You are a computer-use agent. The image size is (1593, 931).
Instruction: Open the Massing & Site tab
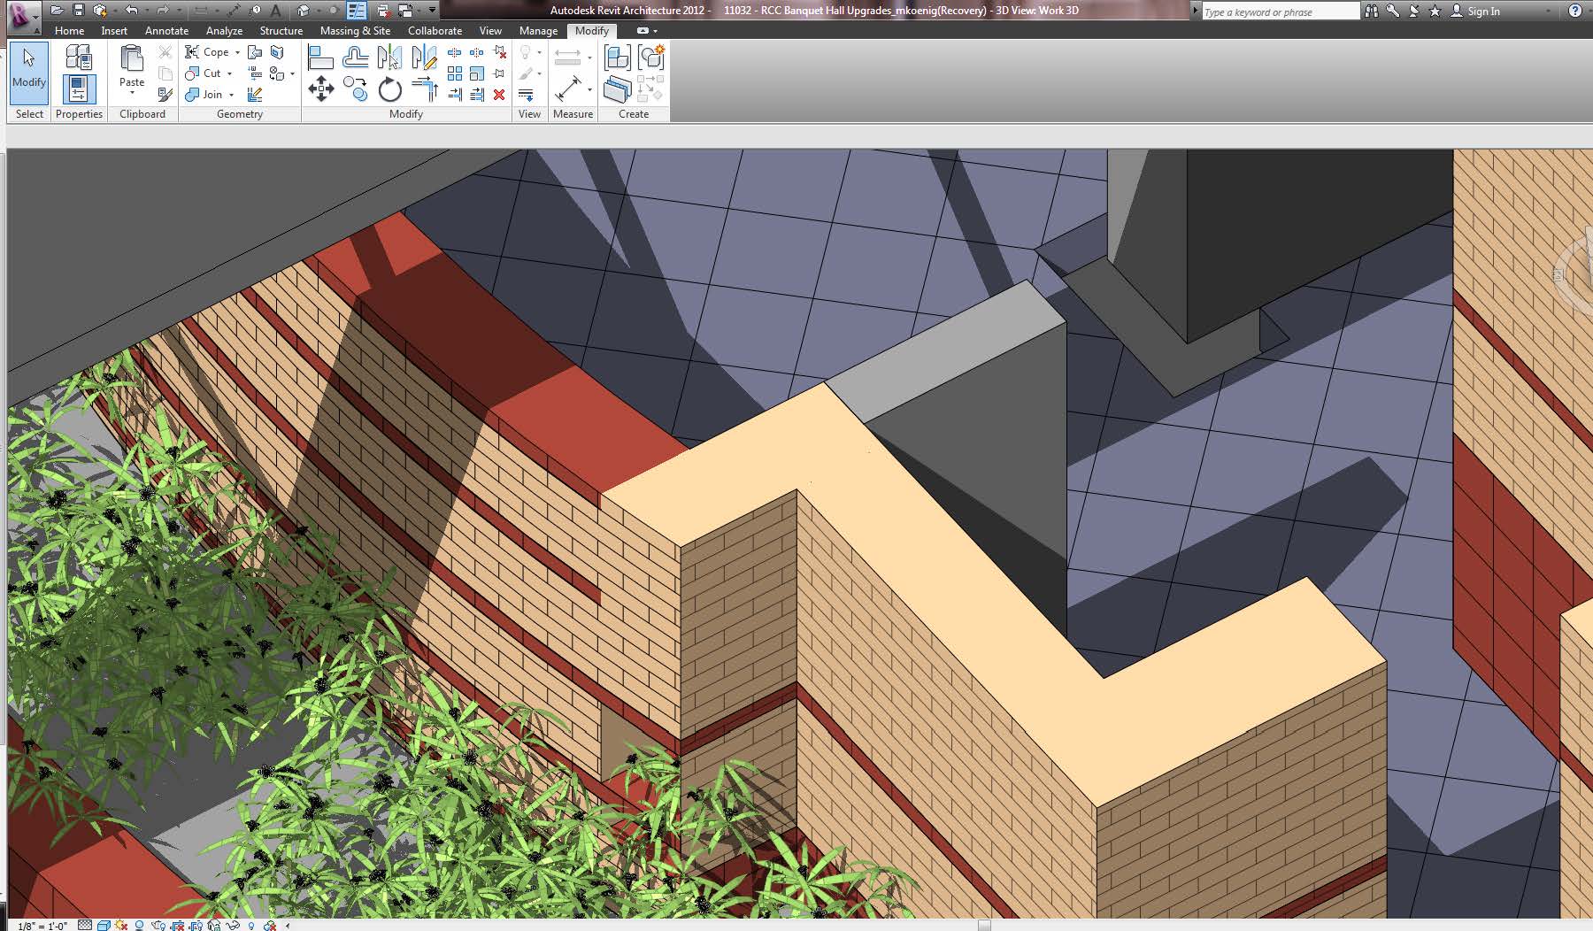tap(355, 30)
